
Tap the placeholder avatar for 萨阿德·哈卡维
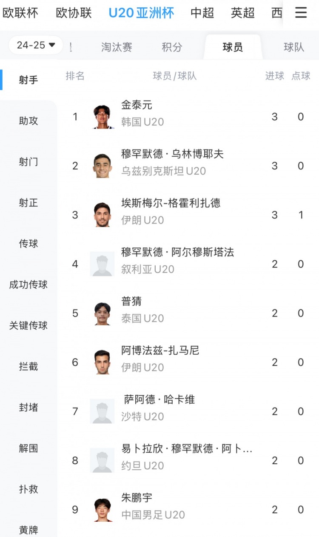click(103, 411)
